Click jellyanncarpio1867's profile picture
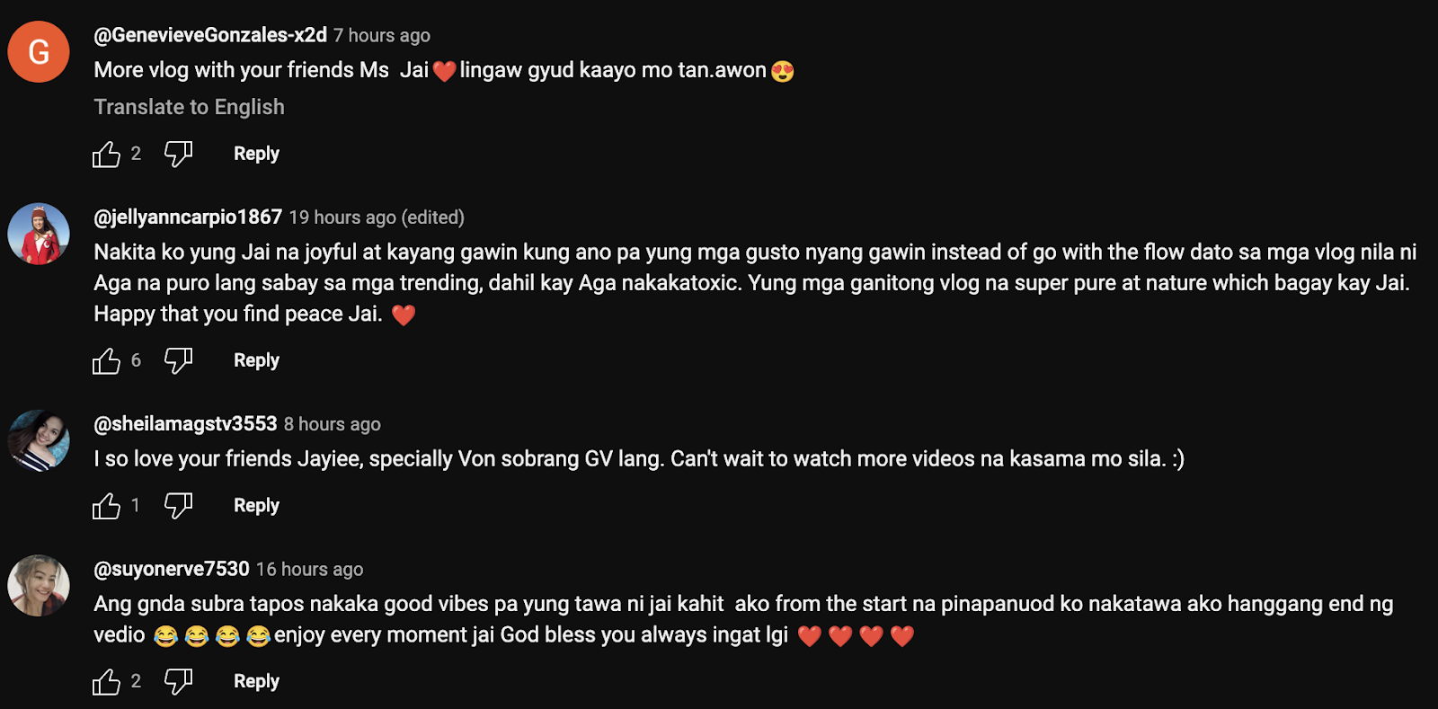Image resolution: width=1438 pixels, height=709 pixels. click(x=39, y=234)
